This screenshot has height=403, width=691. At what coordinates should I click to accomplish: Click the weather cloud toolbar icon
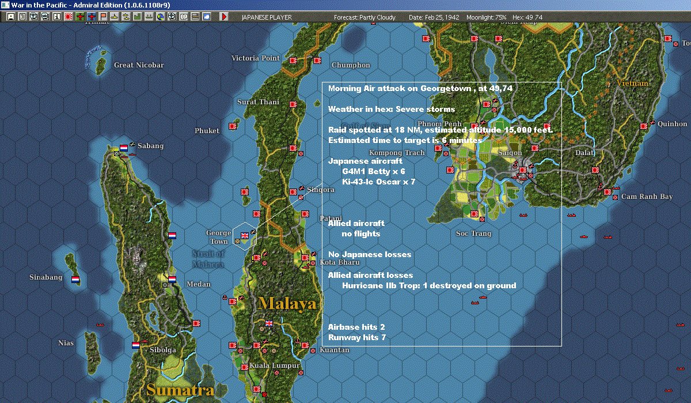(206, 17)
